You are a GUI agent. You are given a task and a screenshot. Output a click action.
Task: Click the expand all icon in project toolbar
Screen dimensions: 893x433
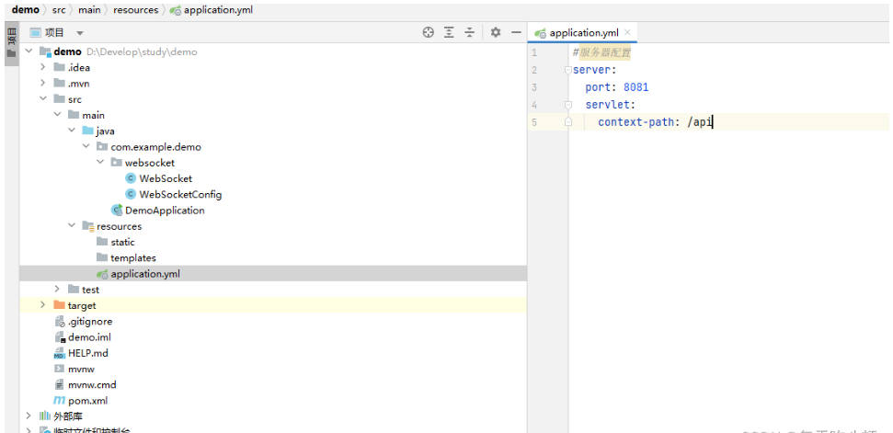point(449,32)
